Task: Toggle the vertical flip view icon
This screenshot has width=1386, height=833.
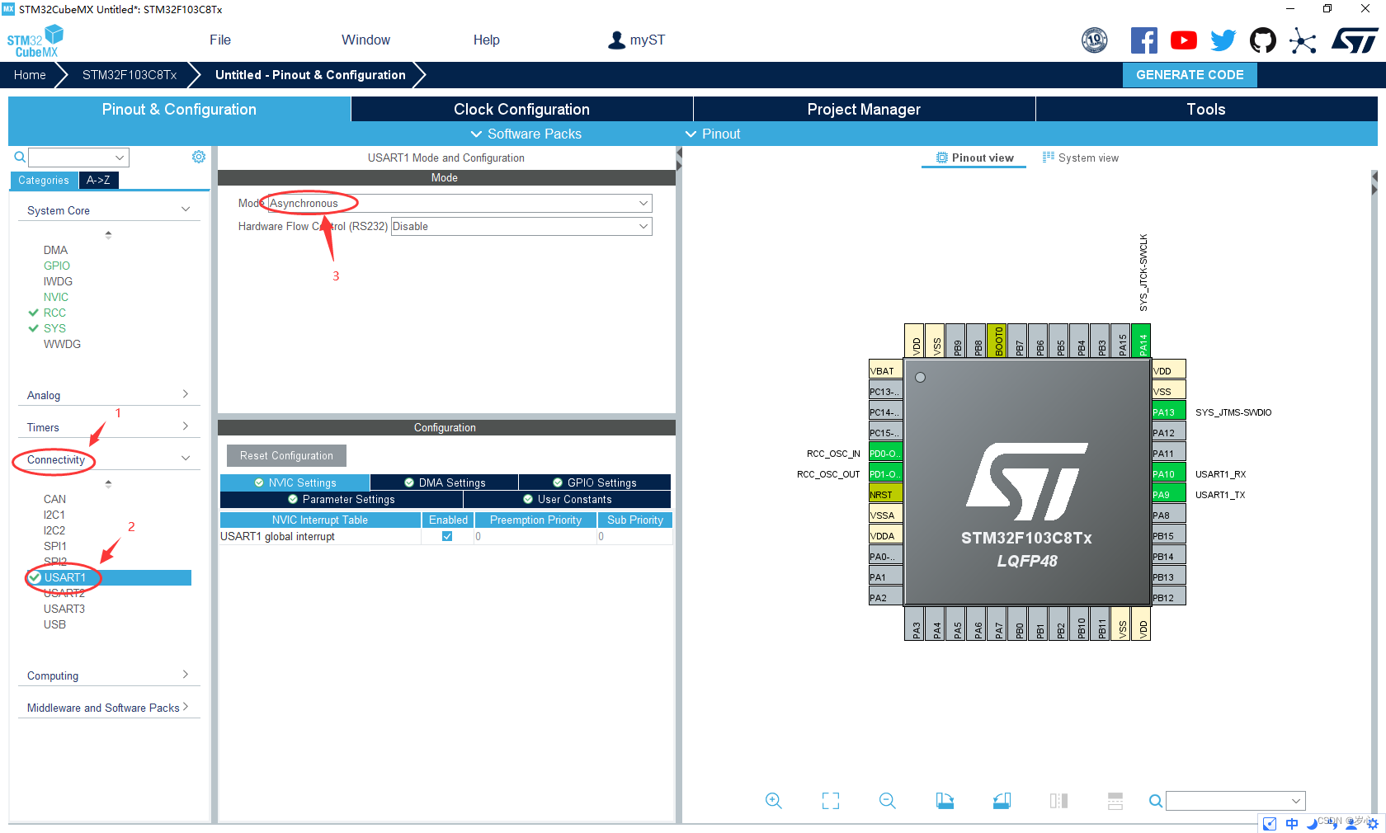Action: pyautogui.click(x=1058, y=800)
